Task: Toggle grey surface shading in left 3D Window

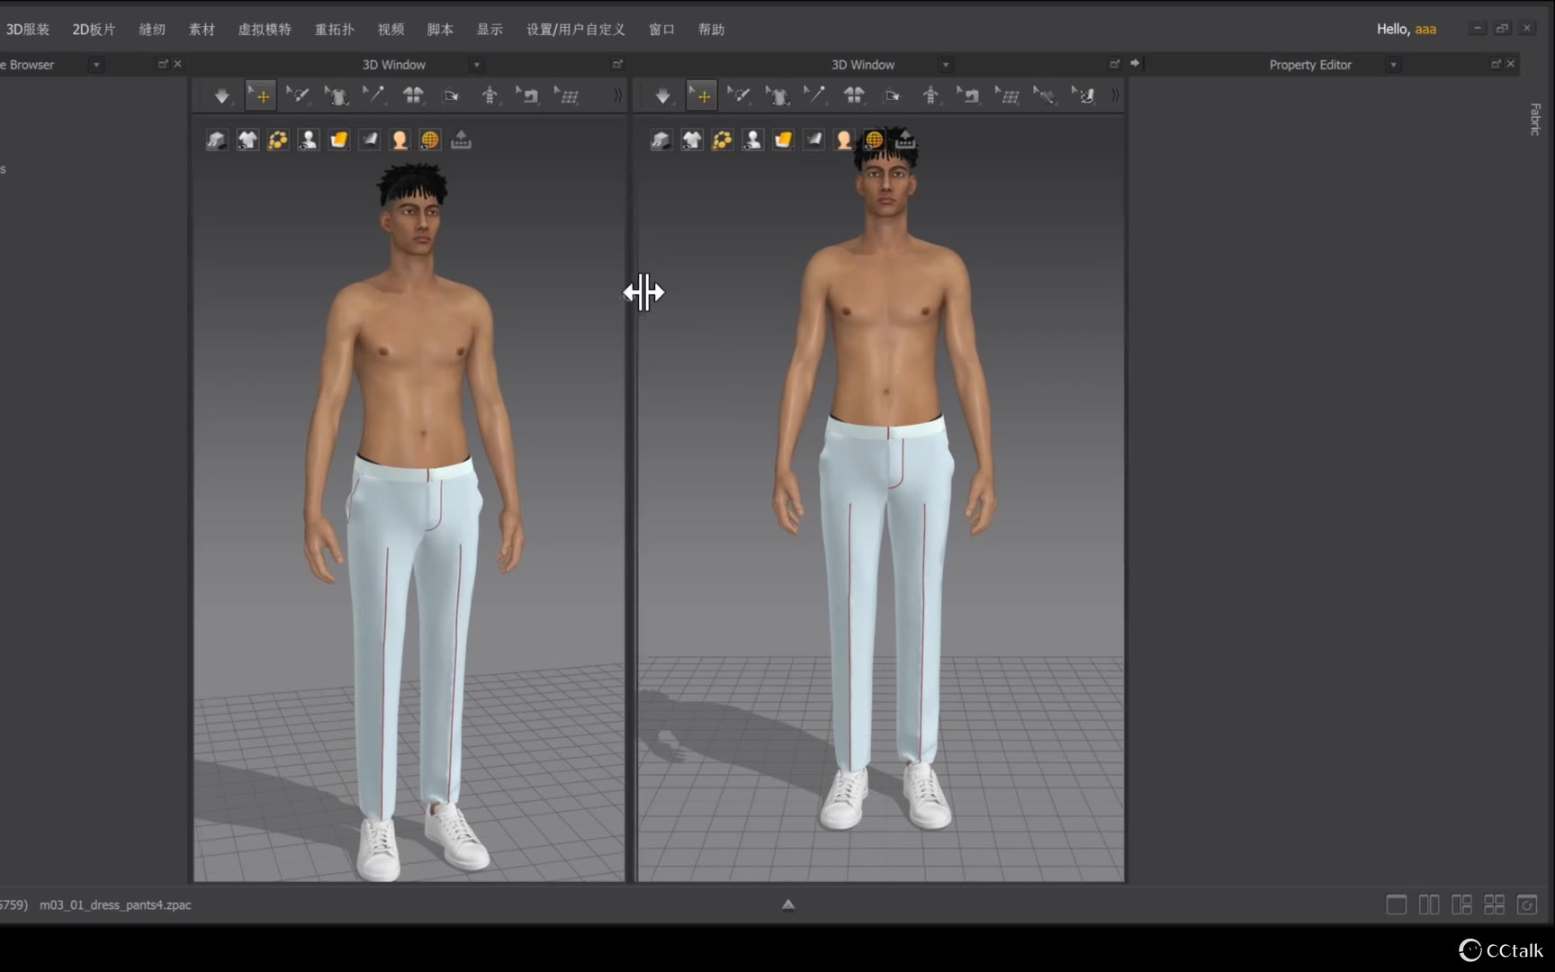Action: pyautogui.click(x=370, y=139)
